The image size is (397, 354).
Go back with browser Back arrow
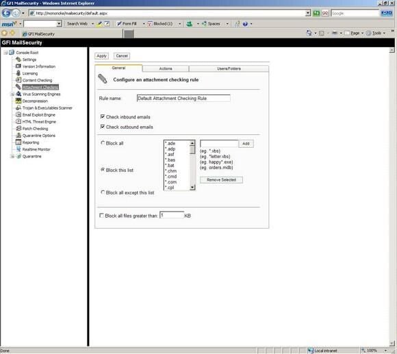coord(6,13)
